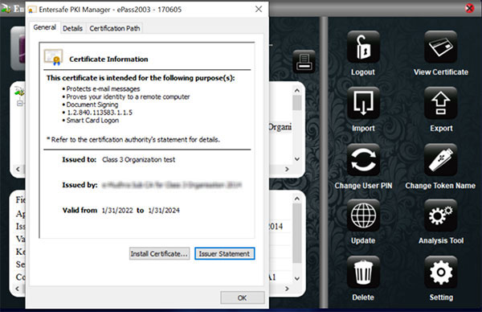Open the Setting gear icon

440,272
